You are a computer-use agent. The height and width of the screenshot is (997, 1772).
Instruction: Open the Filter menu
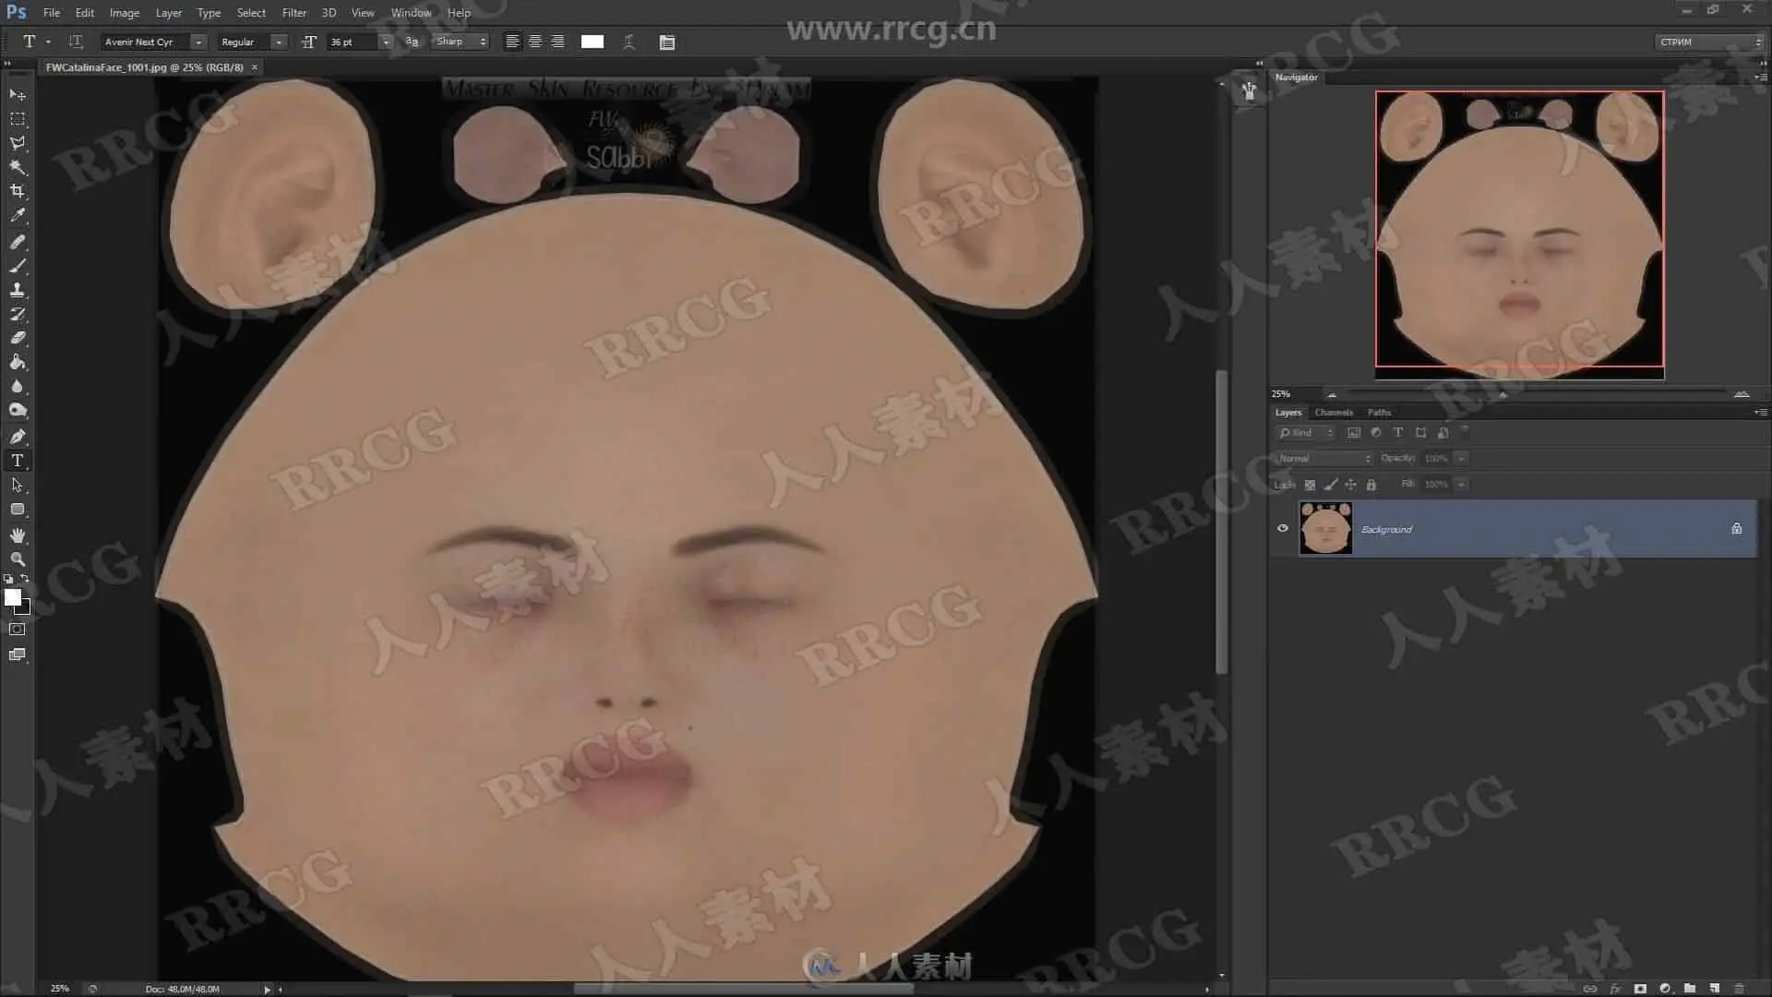(293, 13)
